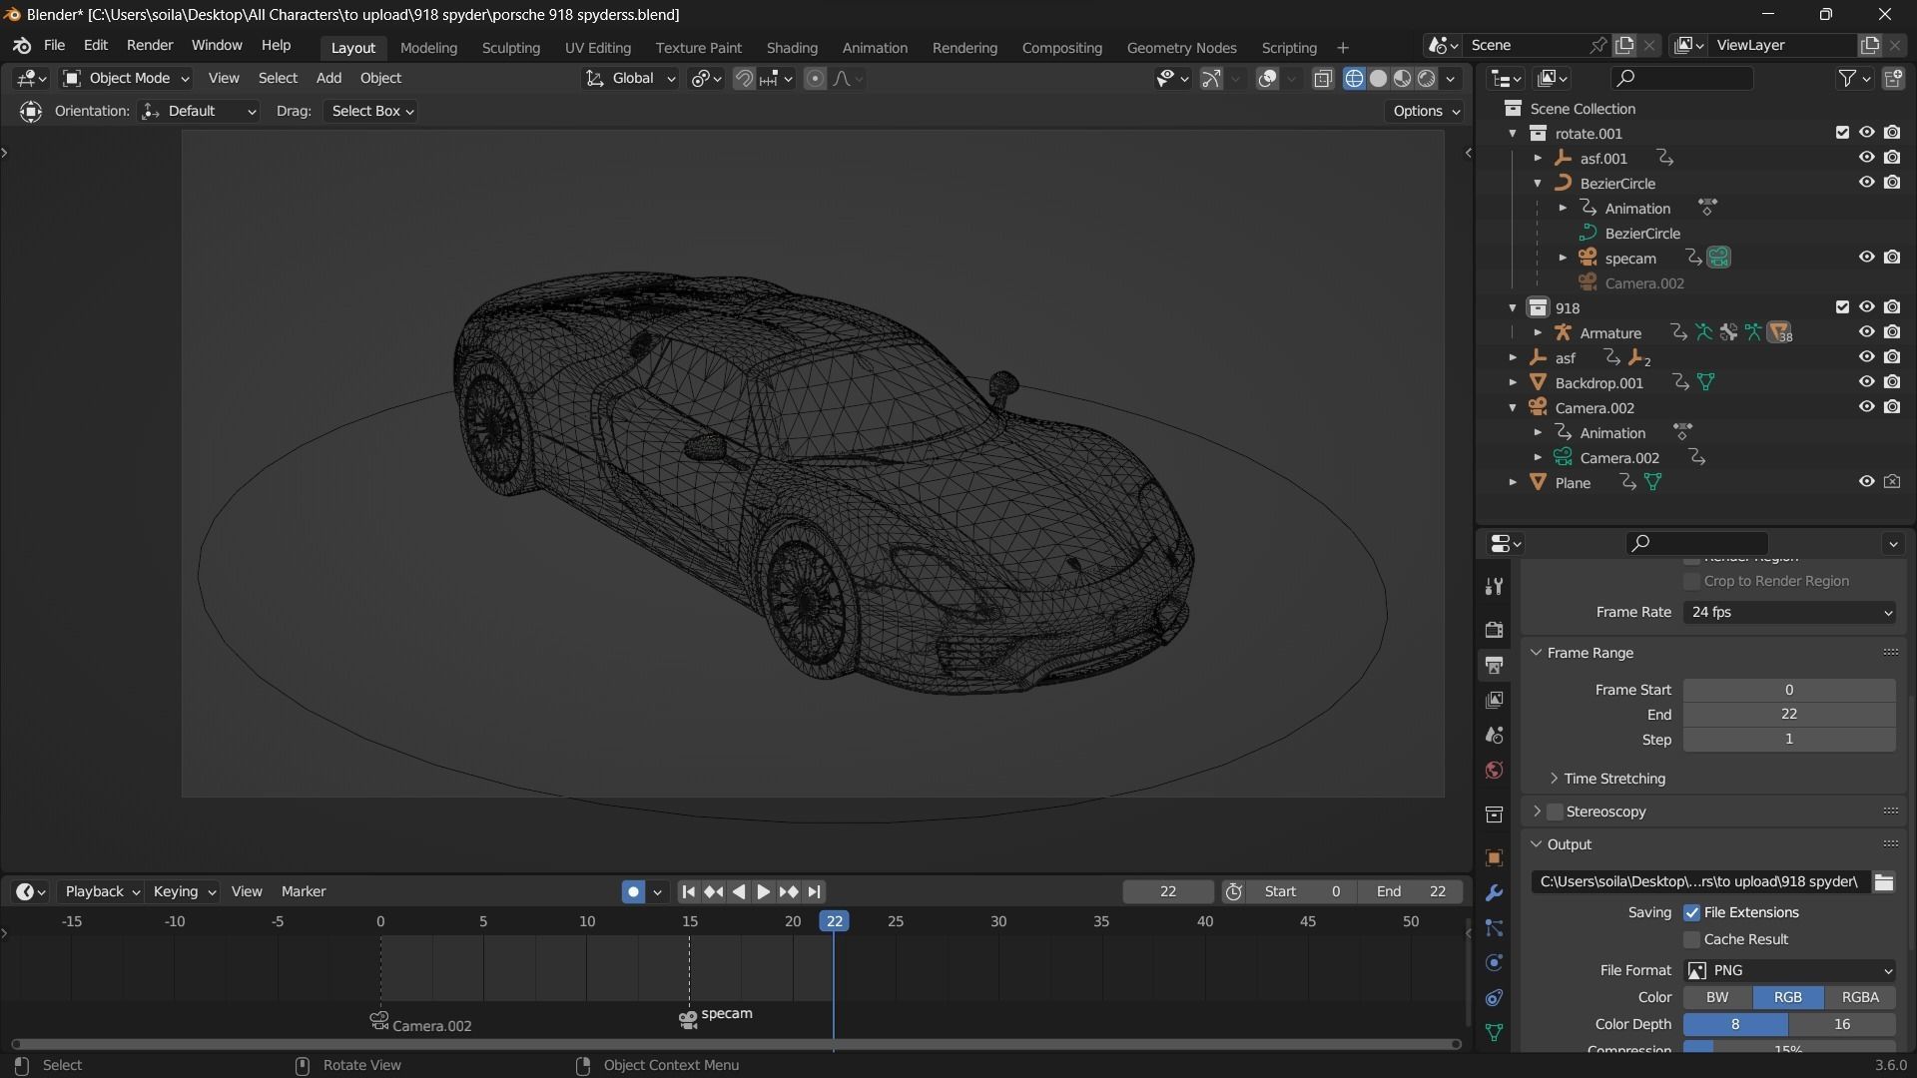Switch to the Geometry Nodes workspace tab

pos(1181,48)
